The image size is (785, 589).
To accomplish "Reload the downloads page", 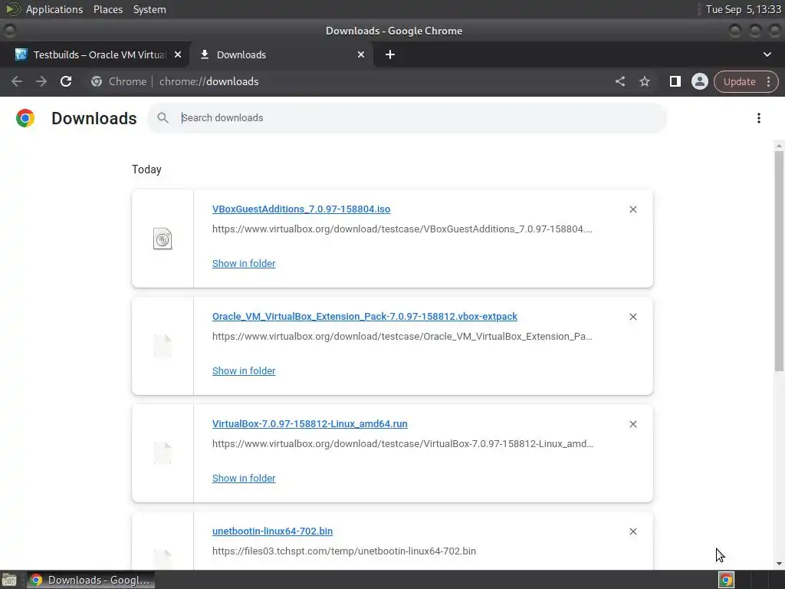I will (x=66, y=81).
